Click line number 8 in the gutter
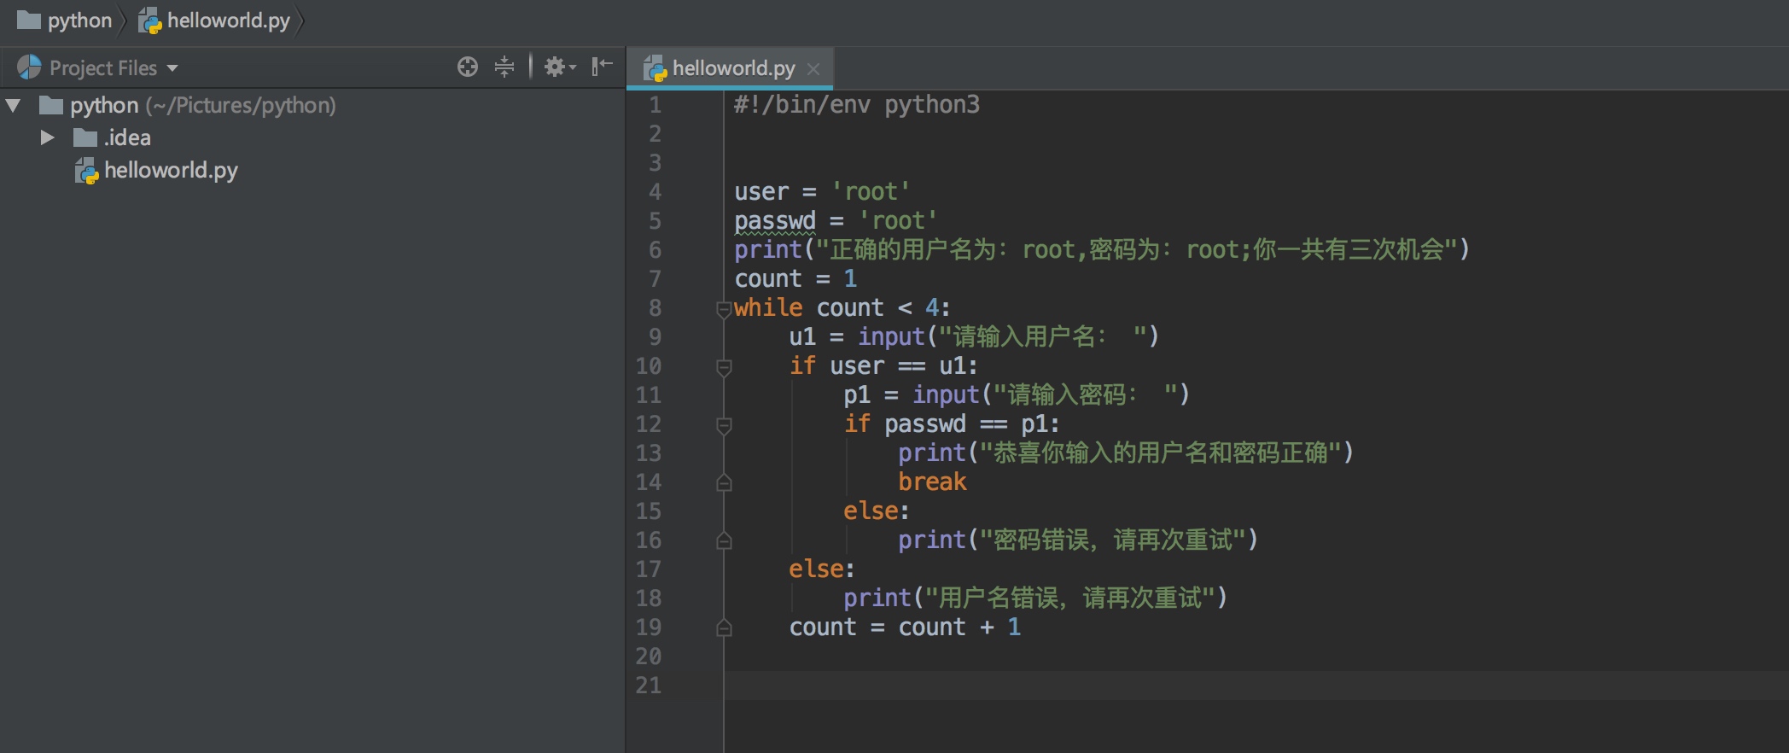 pos(655,307)
